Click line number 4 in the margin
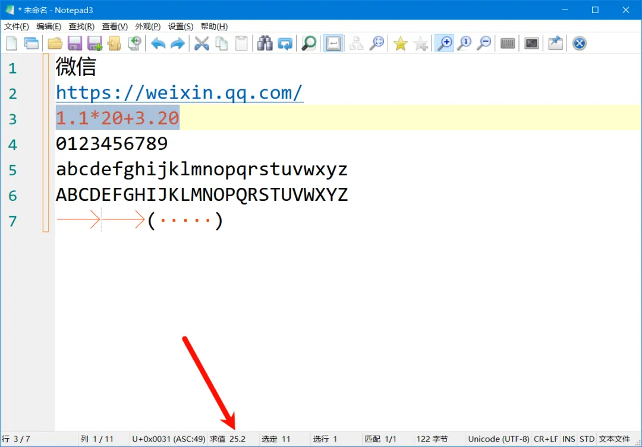 (x=12, y=144)
